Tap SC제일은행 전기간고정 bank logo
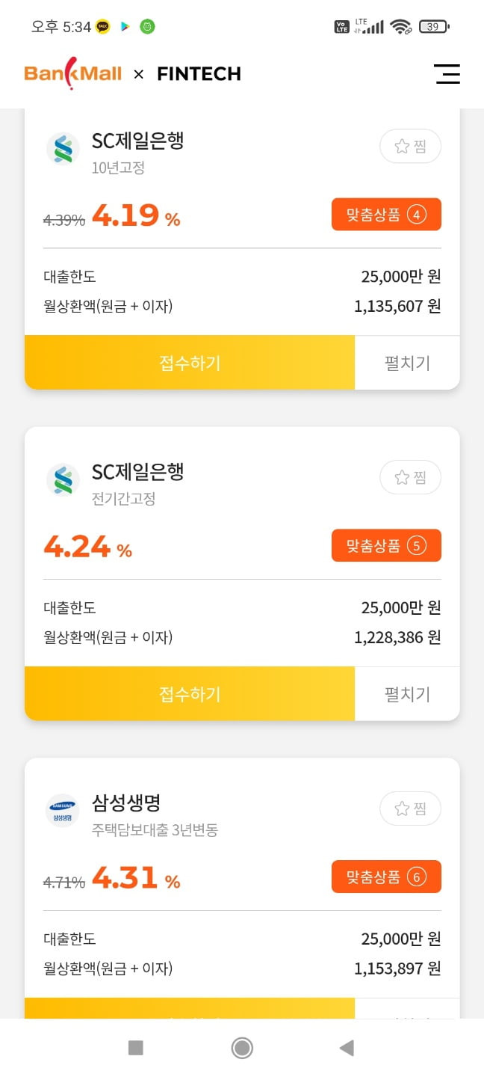 pos(63,480)
